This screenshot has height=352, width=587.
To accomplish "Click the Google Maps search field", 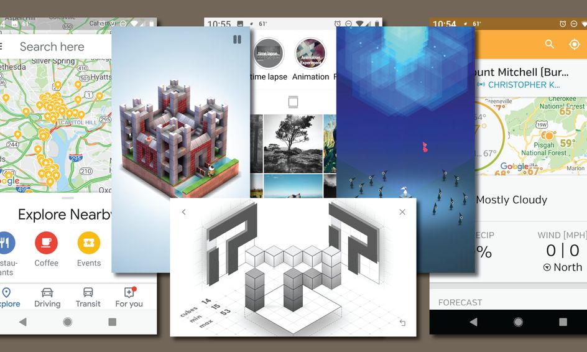I will (x=56, y=47).
